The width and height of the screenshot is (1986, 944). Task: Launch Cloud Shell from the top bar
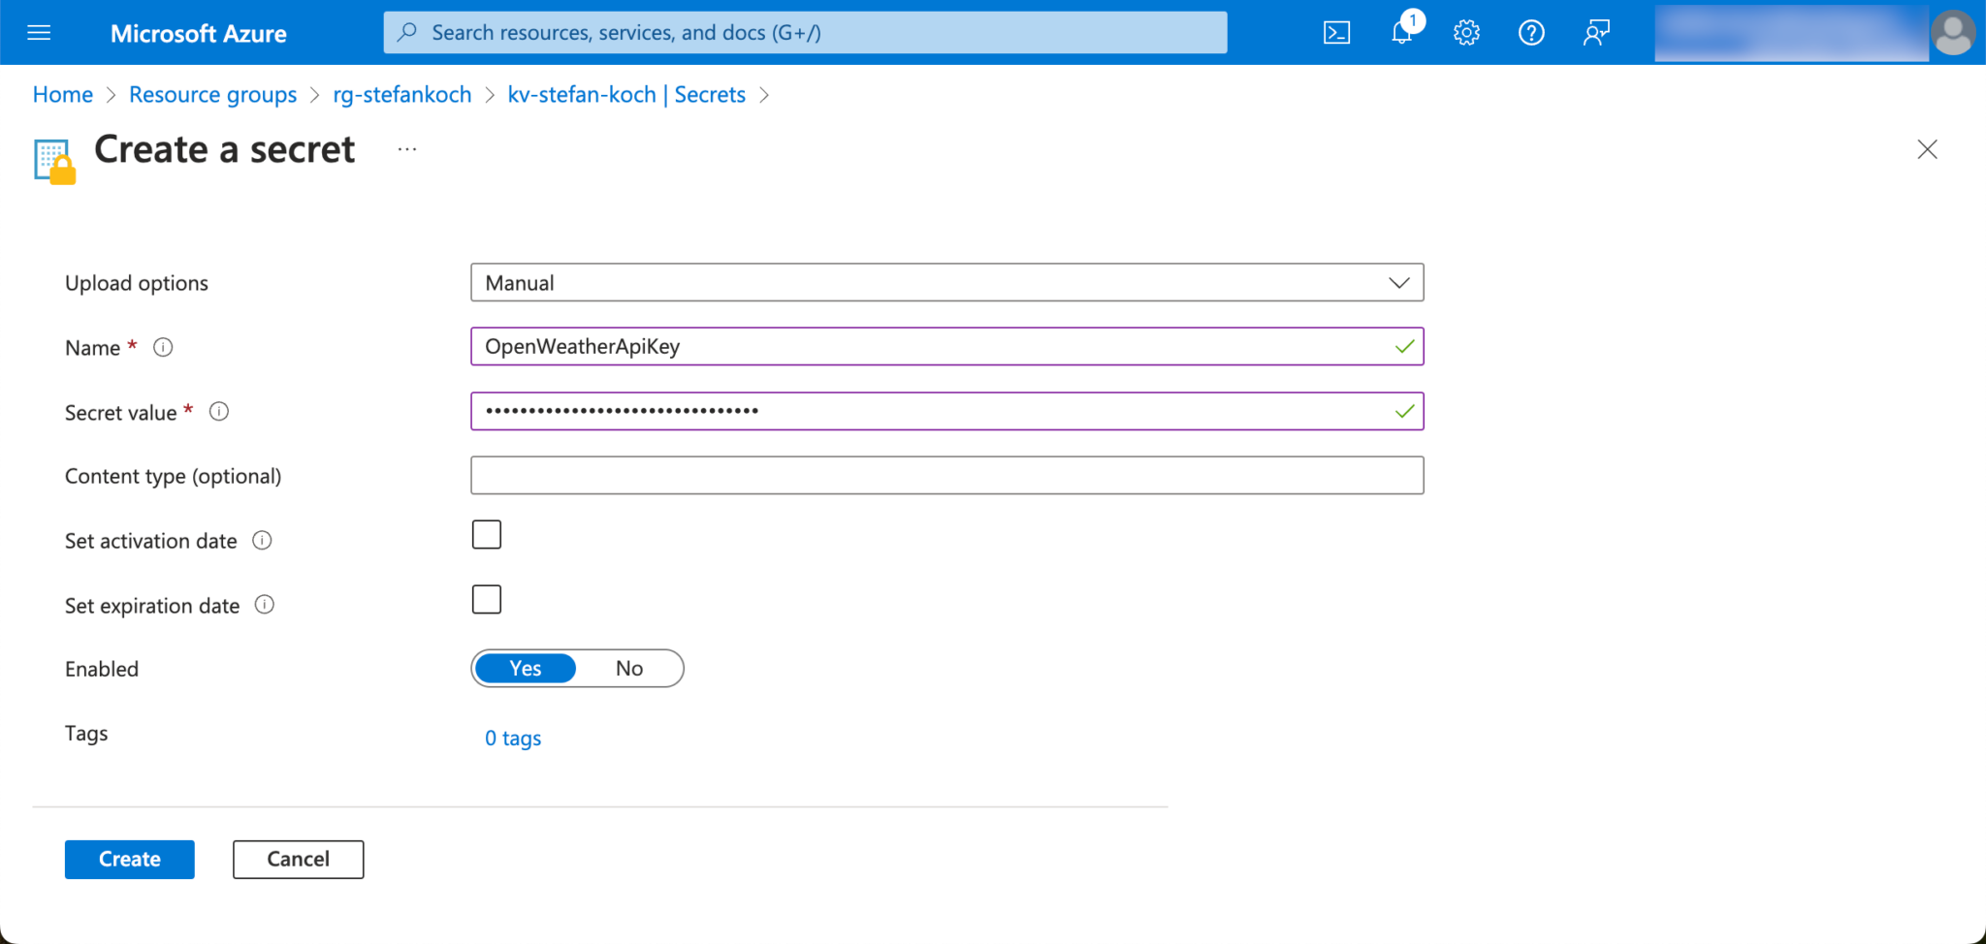1336,33
